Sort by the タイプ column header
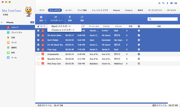The width and height of the screenshot is (180, 107). point(43,26)
